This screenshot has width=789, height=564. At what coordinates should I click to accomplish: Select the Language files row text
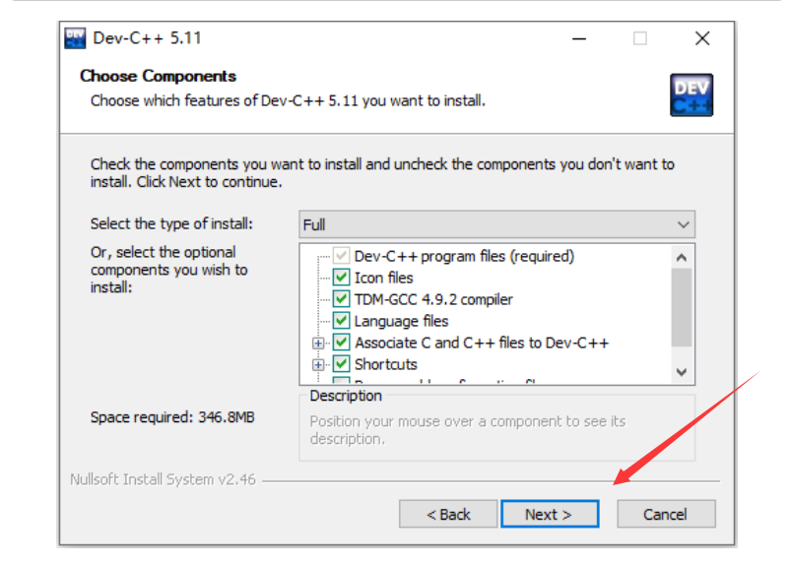tap(401, 321)
